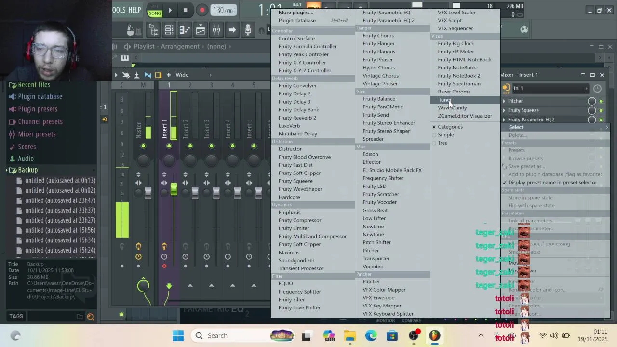Viewport: 617px width, 347px height.
Task: Select the Categories radio option
Action: 434,127
